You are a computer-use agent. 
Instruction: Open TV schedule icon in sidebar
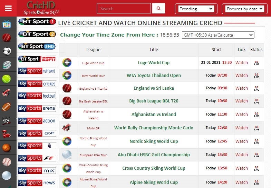[x=7, y=24]
